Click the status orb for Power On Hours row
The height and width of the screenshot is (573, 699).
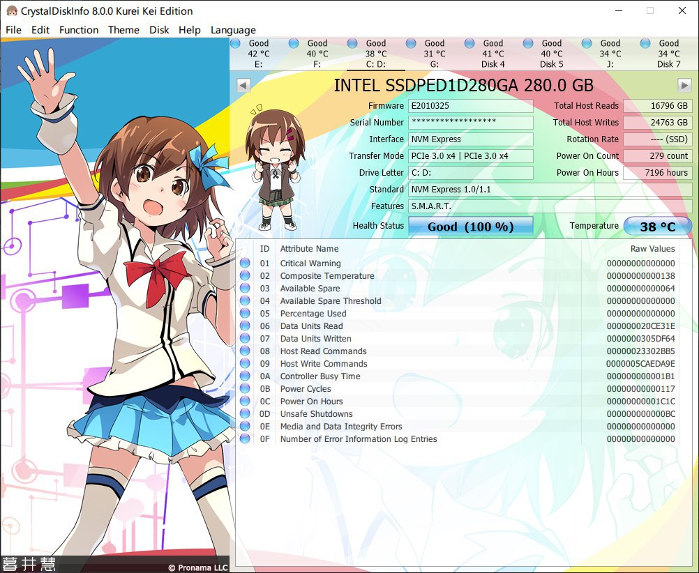tap(245, 401)
